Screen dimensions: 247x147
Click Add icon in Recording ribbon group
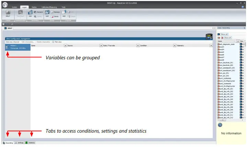[30, 12]
